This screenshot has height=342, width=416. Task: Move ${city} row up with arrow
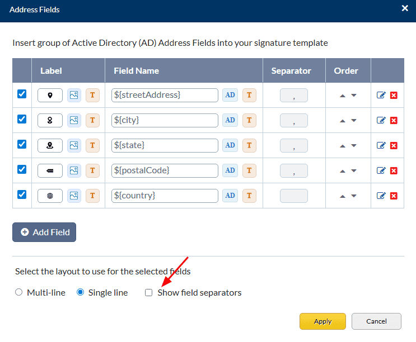click(x=343, y=121)
